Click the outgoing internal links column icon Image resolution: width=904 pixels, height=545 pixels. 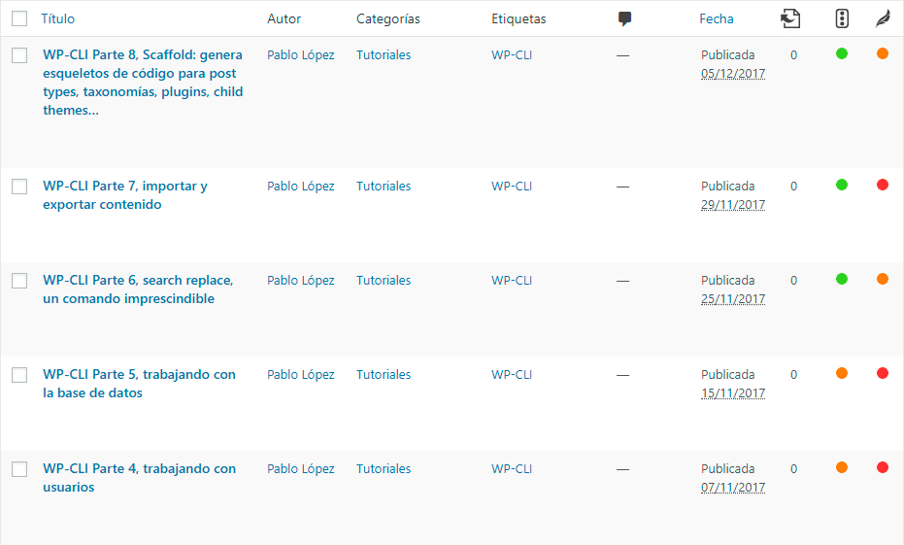(790, 18)
